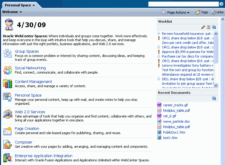Click inside the search input field
The height and width of the screenshot is (165, 225).
tap(184, 4)
